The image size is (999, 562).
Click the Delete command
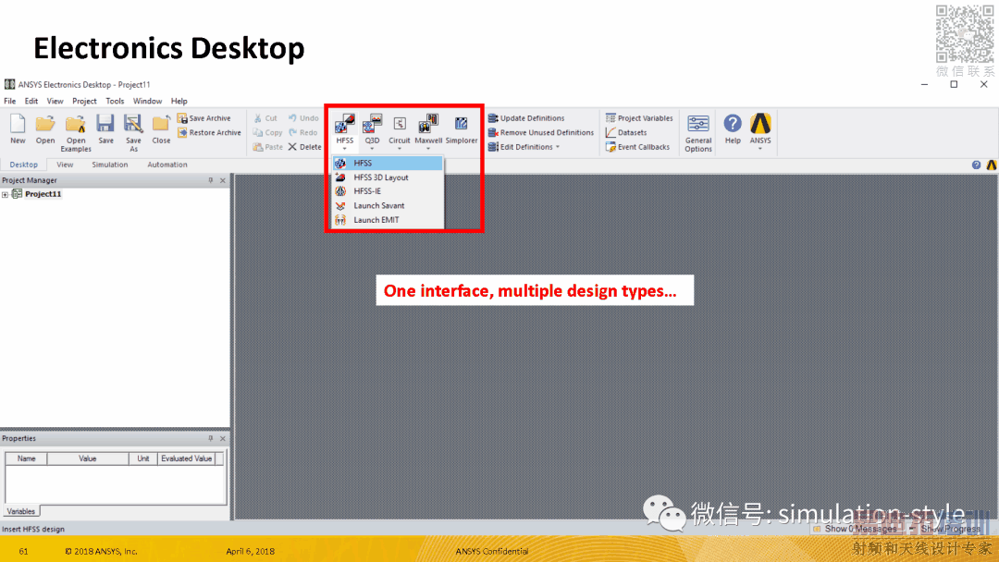click(304, 147)
